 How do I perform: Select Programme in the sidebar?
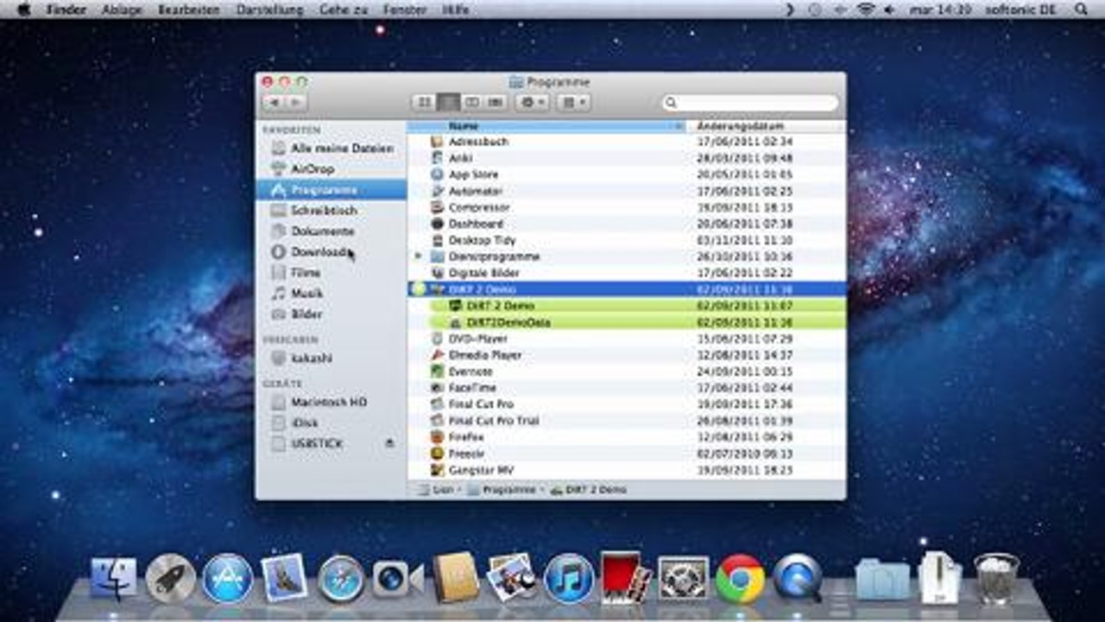(x=331, y=190)
